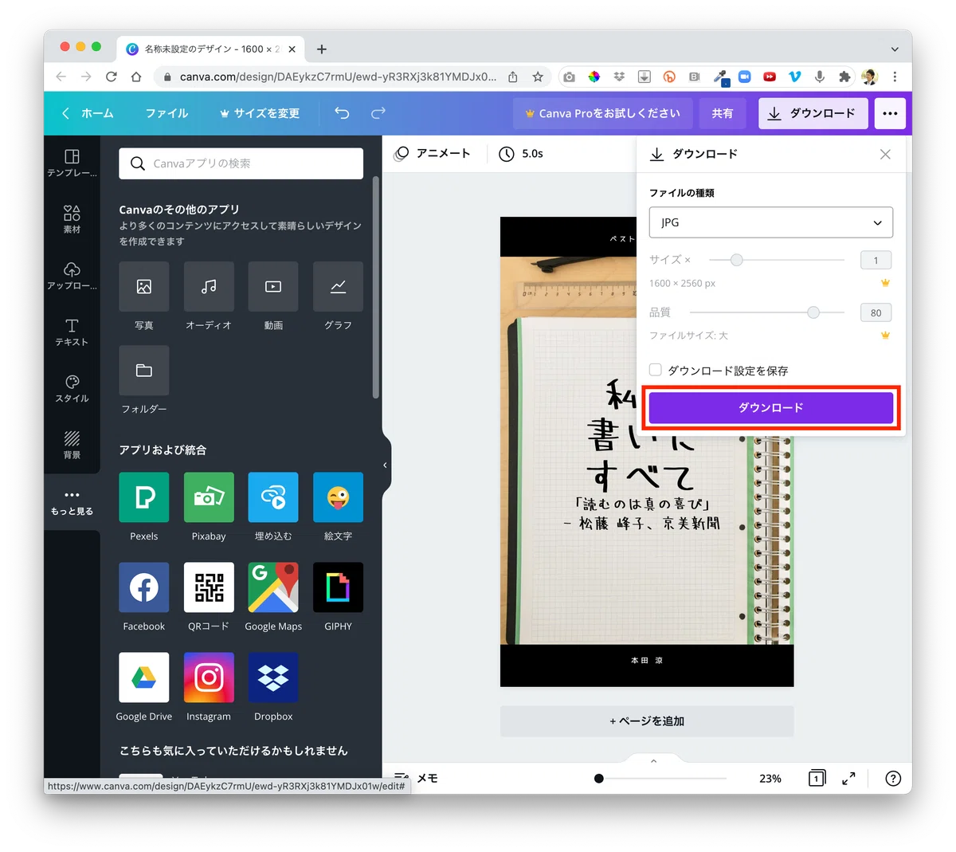Click the Chrome address bar URL

(x=338, y=77)
